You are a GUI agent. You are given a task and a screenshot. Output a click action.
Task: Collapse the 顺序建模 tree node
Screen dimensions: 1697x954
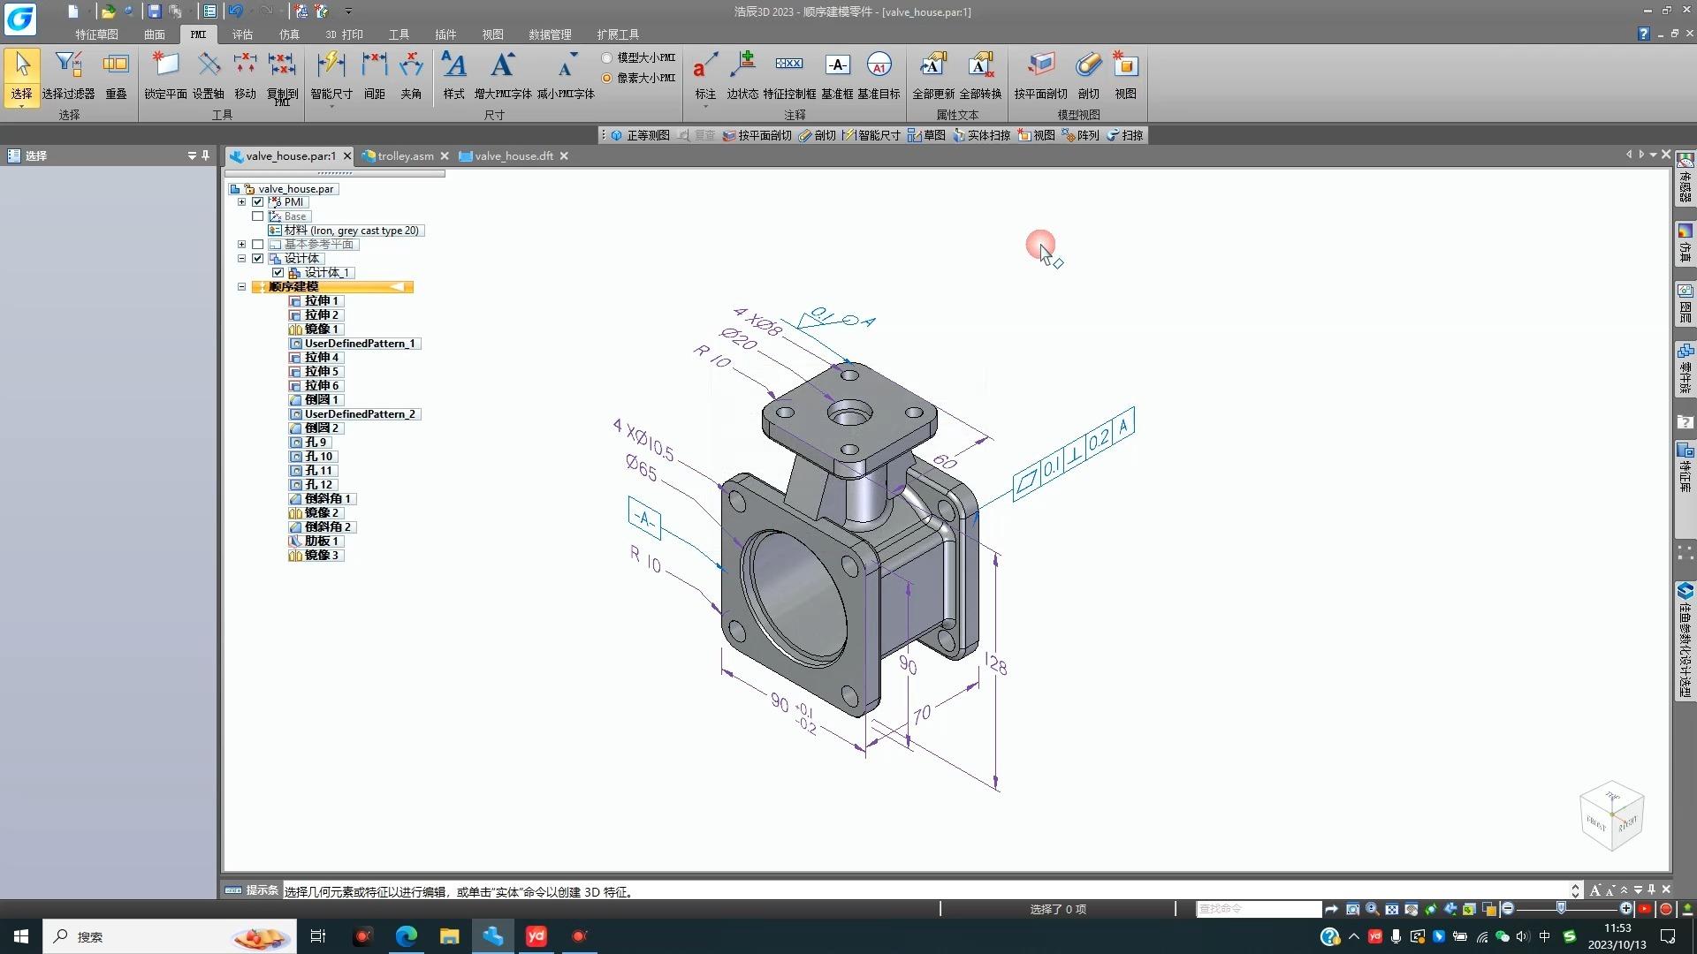point(242,286)
